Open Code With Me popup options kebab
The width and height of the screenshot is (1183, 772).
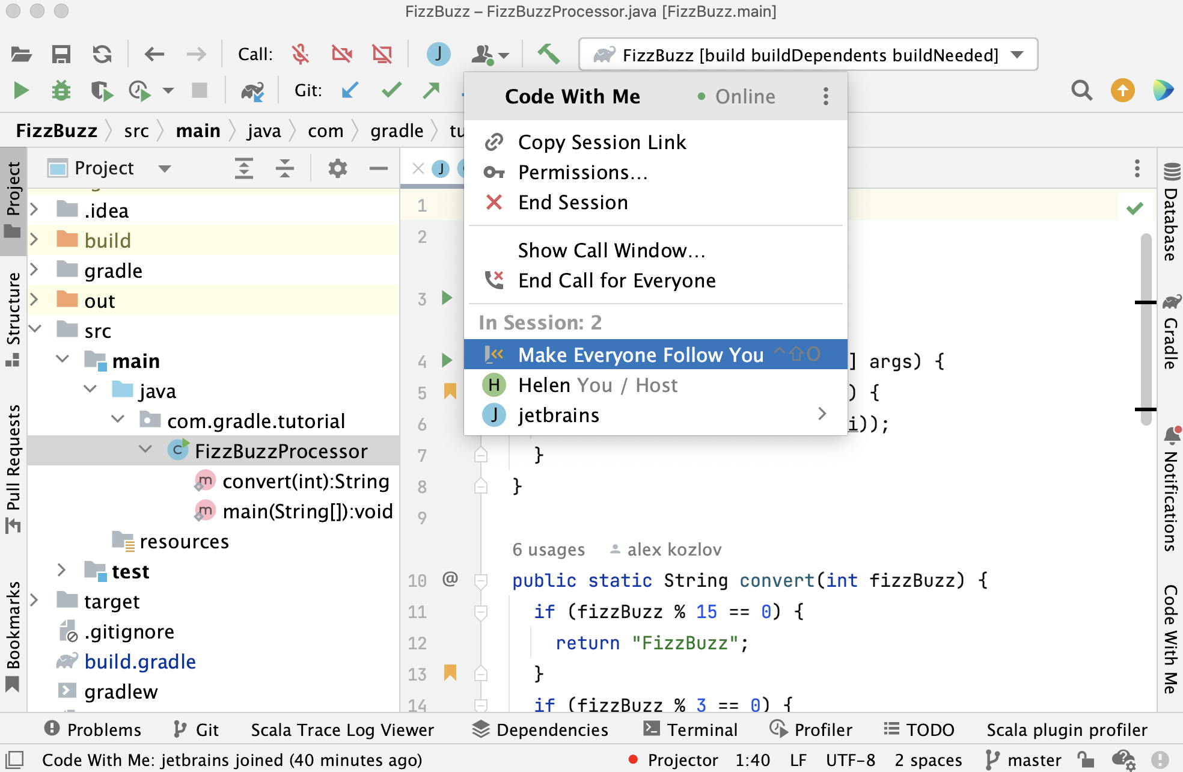click(826, 96)
